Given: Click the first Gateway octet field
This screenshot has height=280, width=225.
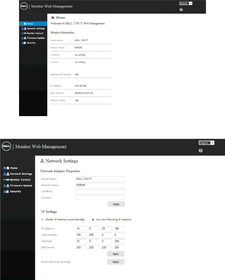Looking at the screenshot, I should 81,241.
